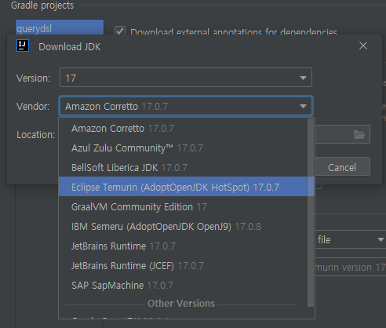Select the querydsl Gradle project

60,27
